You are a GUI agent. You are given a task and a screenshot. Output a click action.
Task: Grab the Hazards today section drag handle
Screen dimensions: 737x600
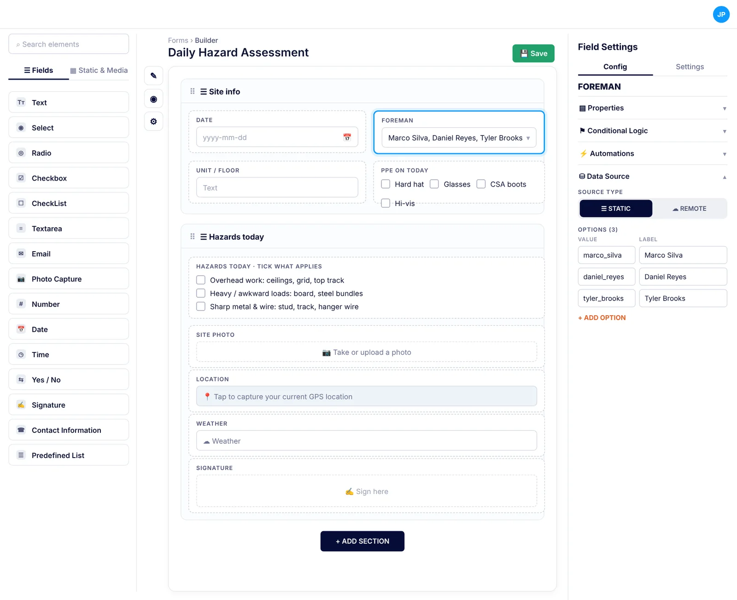193,236
